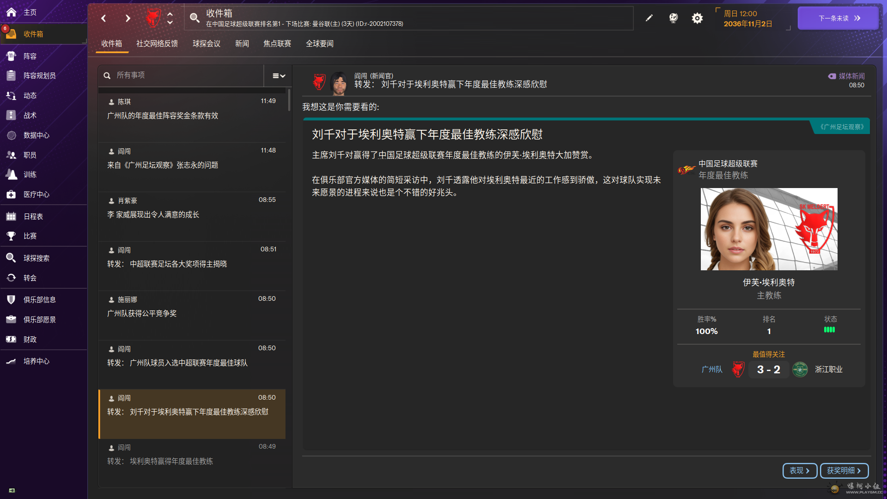The image size is (887, 499).
Task: Click the 媒体新闻 tag icon
Action: [832, 76]
